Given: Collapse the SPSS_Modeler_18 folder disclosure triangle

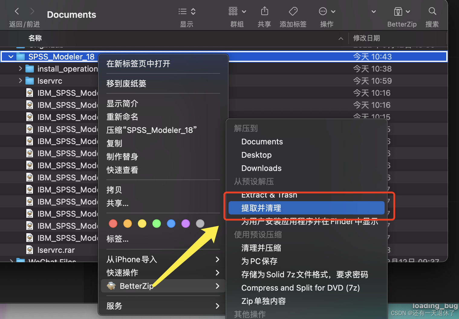Looking at the screenshot, I should [11, 56].
